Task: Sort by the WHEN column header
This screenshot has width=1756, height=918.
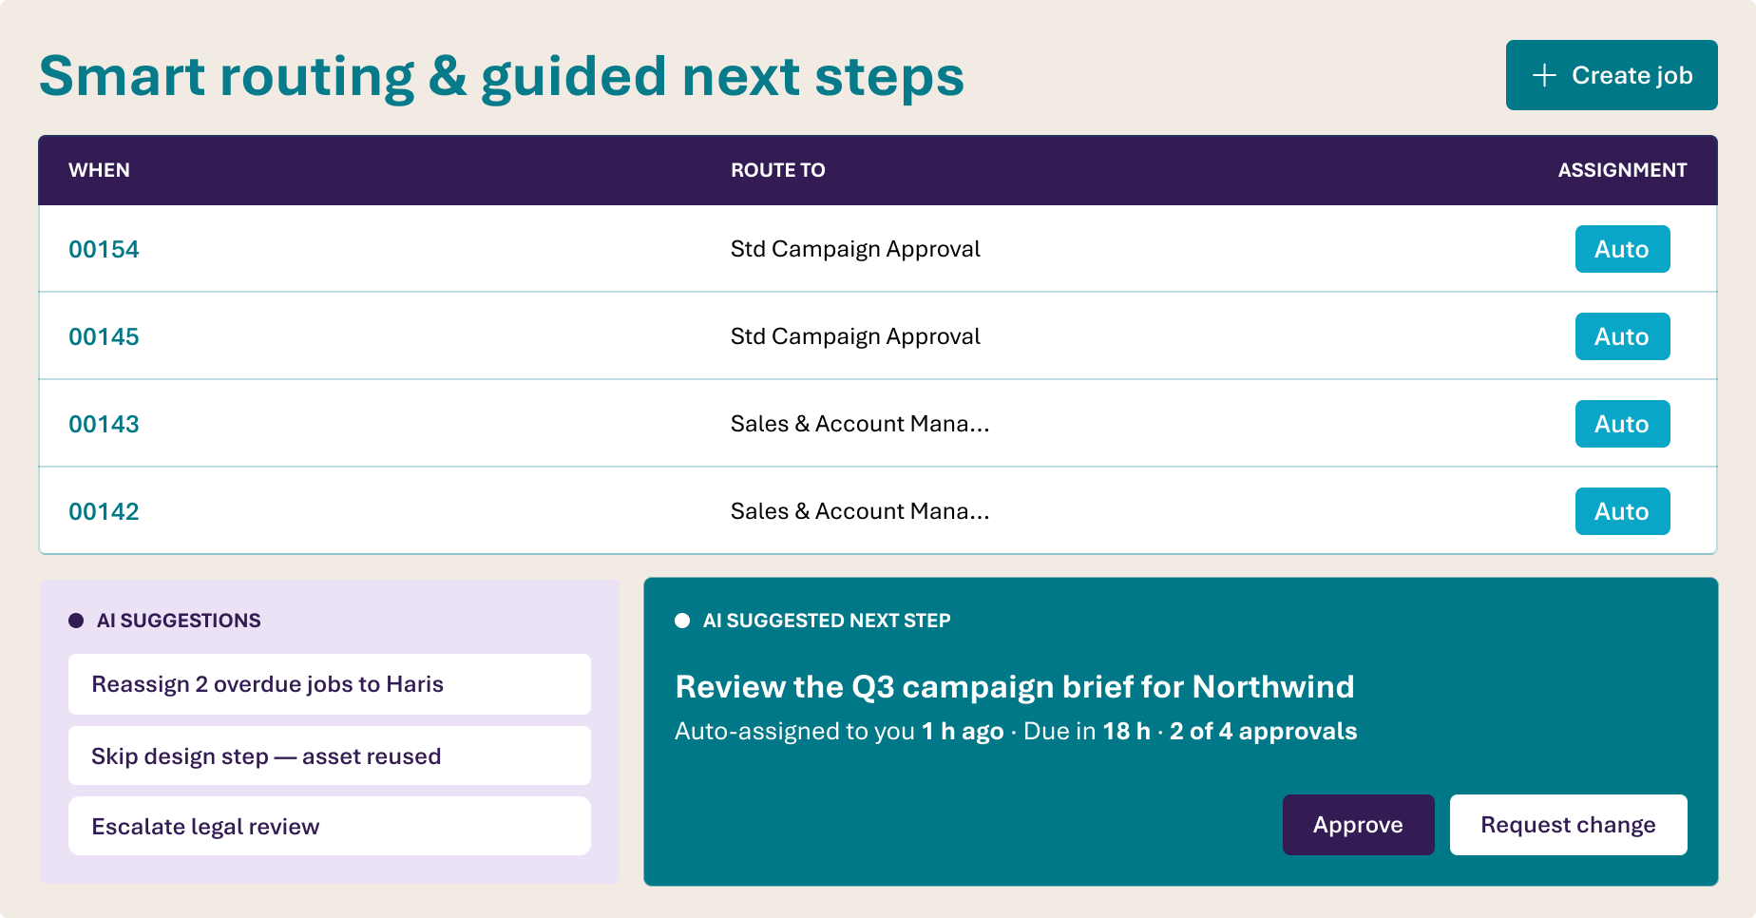Action: pos(99,170)
